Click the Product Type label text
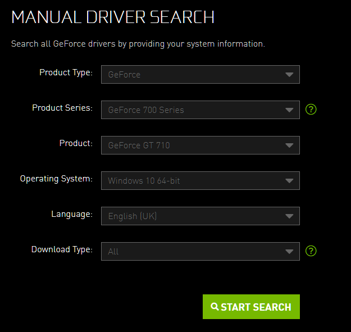351x332 pixels. [x=66, y=73]
